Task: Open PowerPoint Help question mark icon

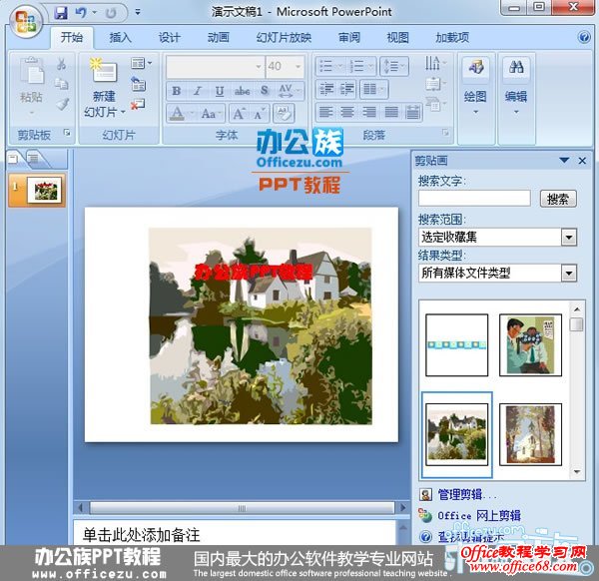Action: [x=583, y=37]
